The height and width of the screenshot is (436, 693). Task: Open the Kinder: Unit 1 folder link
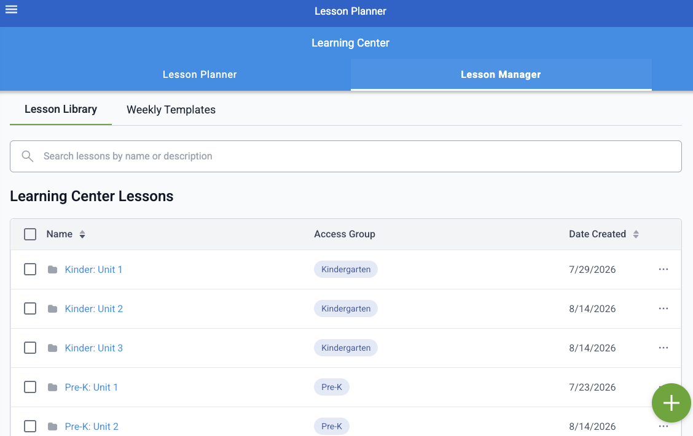(x=93, y=269)
